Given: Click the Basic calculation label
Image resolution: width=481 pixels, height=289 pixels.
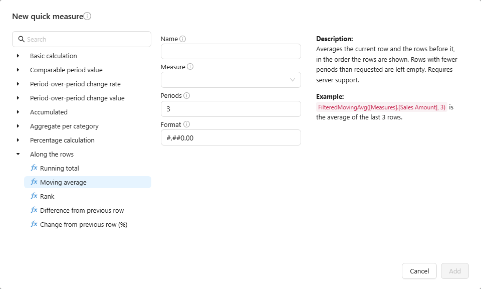Looking at the screenshot, I should pyautogui.click(x=54, y=56).
